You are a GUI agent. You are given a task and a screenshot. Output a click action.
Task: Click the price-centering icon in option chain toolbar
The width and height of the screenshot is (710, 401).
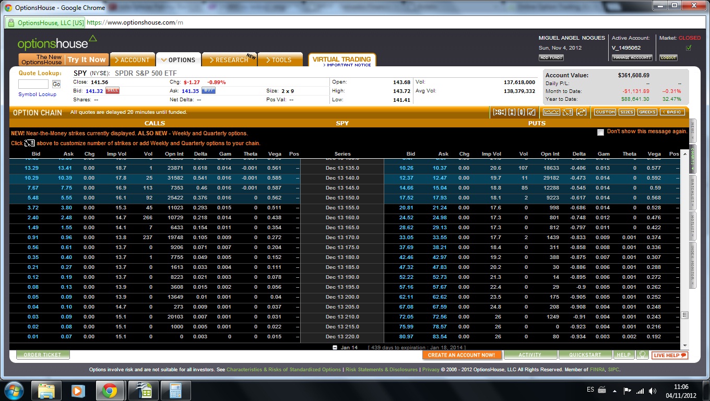(499, 112)
